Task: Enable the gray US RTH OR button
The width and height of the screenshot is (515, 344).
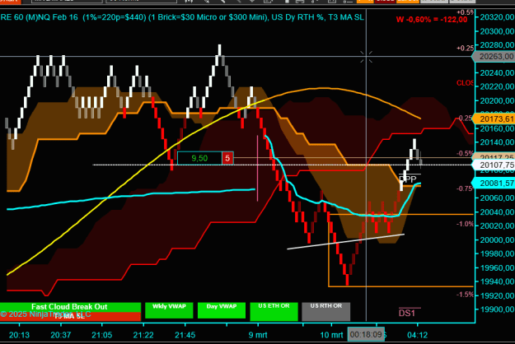Action: coord(325,312)
